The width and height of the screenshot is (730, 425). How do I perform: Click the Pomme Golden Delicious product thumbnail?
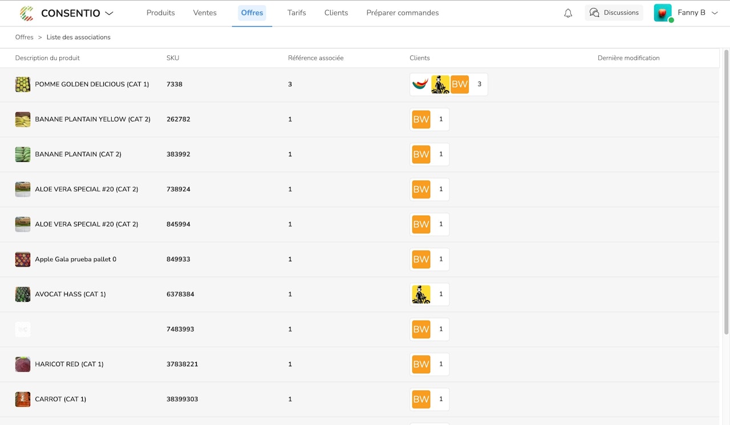pyautogui.click(x=23, y=84)
